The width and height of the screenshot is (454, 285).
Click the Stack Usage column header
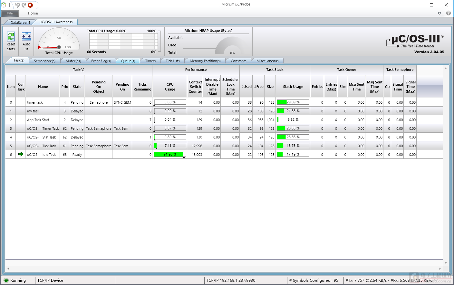[293, 87]
